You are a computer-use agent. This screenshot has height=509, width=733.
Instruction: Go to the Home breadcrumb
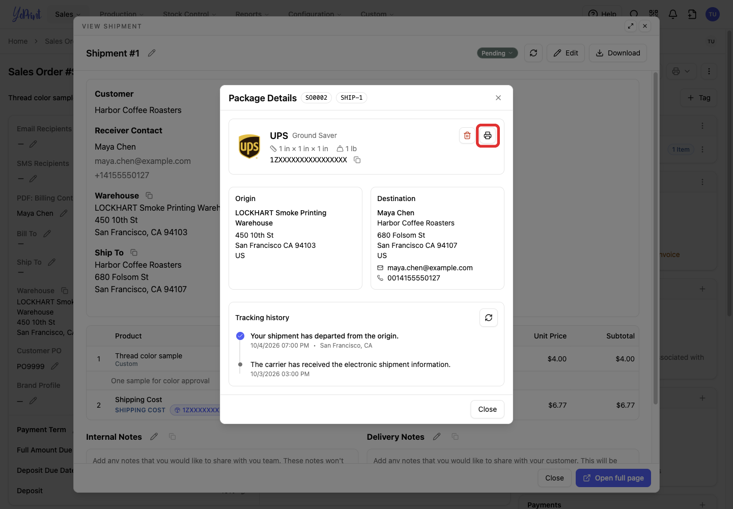pyautogui.click(x=18, y=41)
